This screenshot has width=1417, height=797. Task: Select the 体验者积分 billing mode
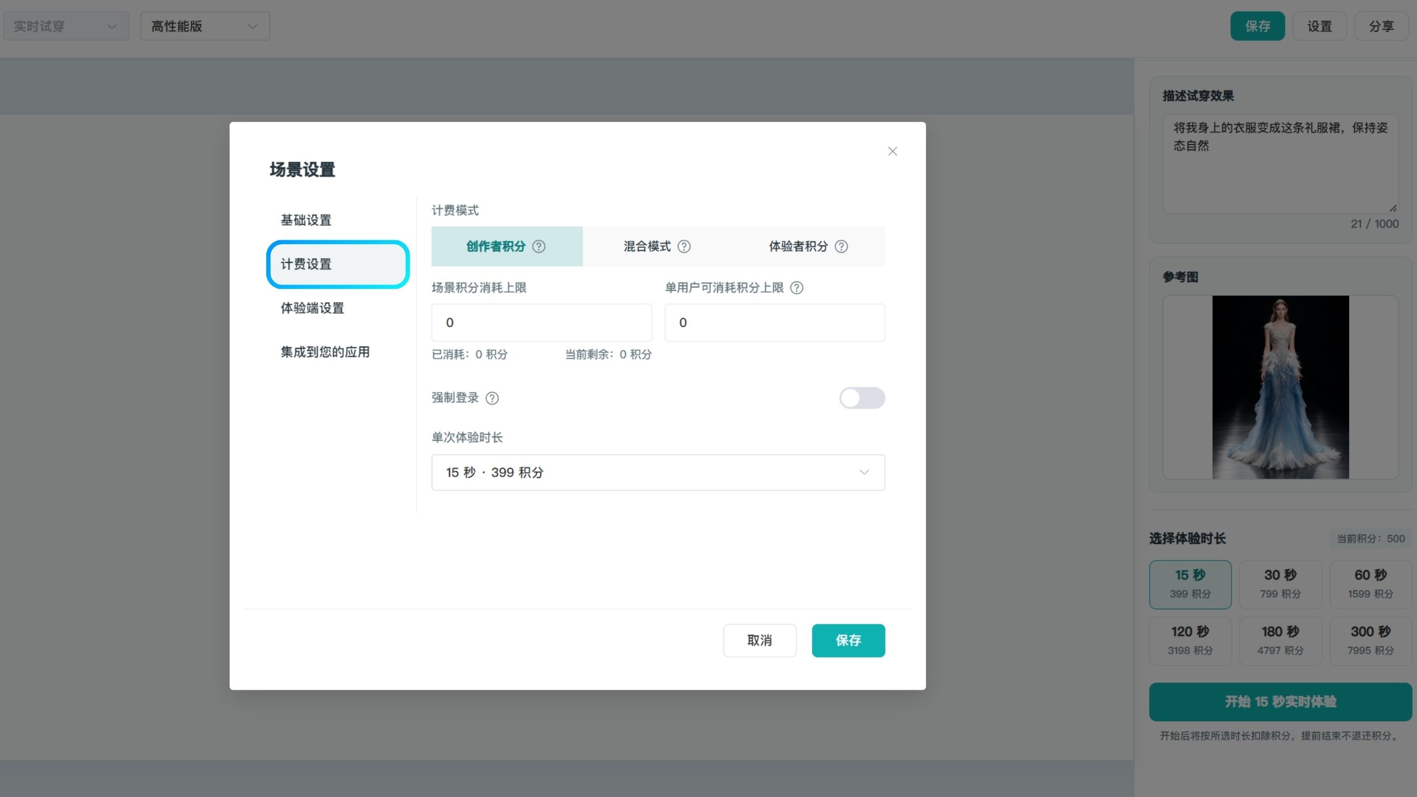click(808, 246)
